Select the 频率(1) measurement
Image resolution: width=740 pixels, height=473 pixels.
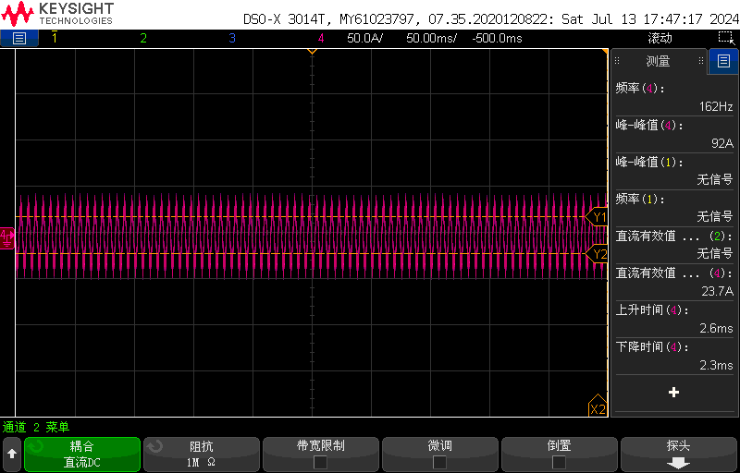click(674, 208)
